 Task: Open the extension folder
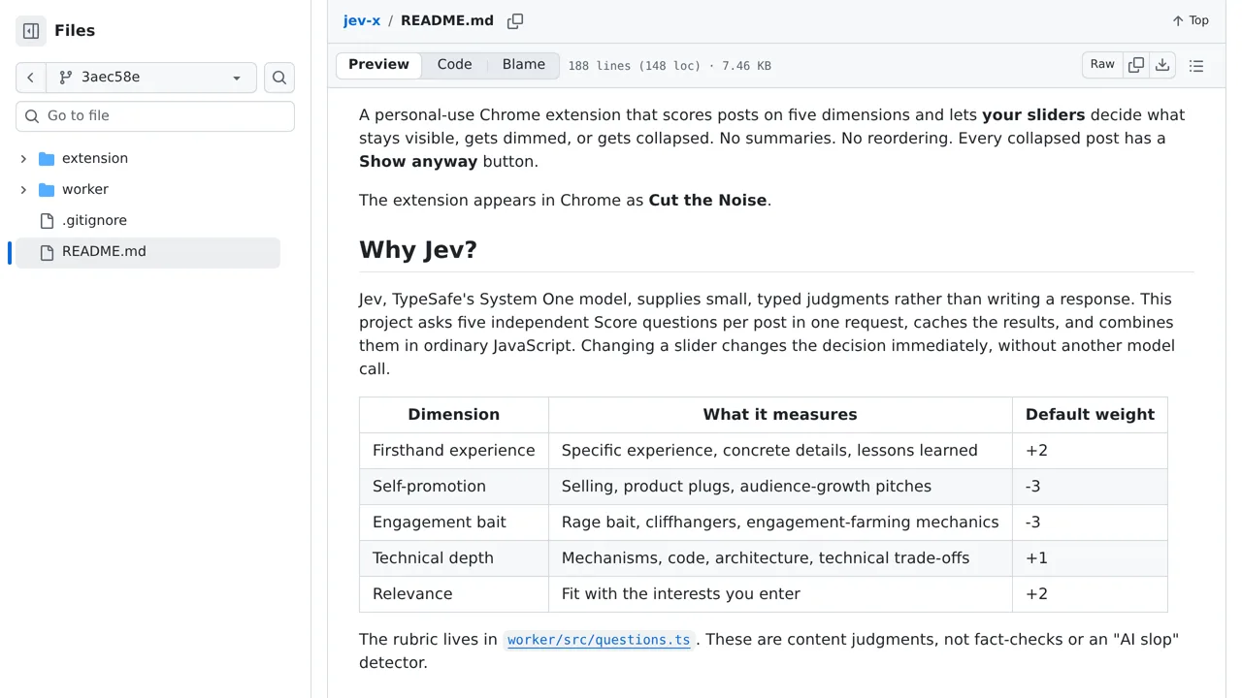pyautogui.click(x=95, y=159)
